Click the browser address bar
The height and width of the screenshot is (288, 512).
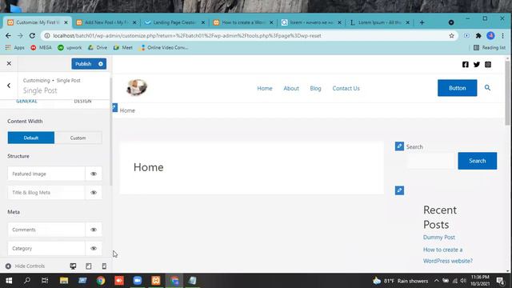248,35
